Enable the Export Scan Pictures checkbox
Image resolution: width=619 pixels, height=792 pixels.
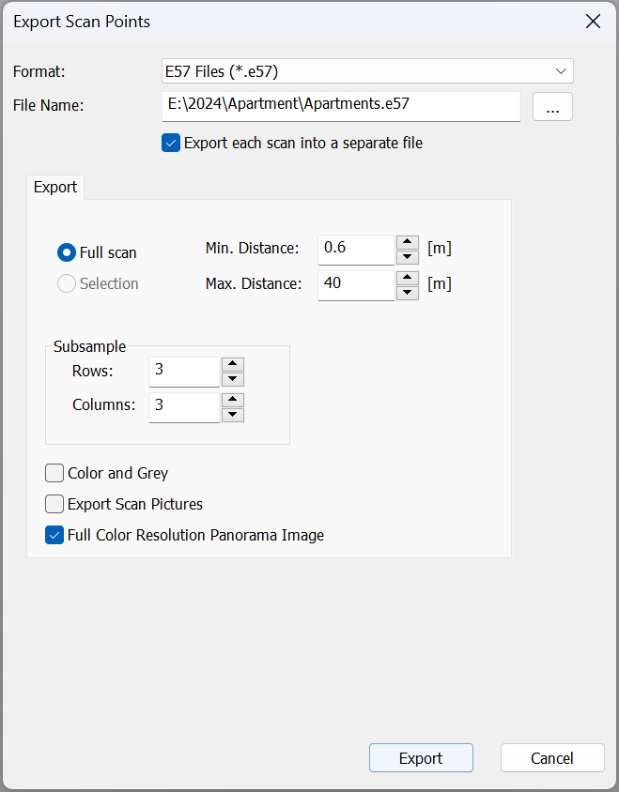coord(54,504)
